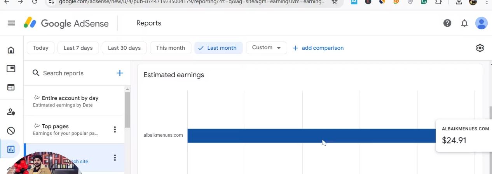Open browser Downloads icon
The width and height of the screenshot is (492, 174).
tap(459, 2)
